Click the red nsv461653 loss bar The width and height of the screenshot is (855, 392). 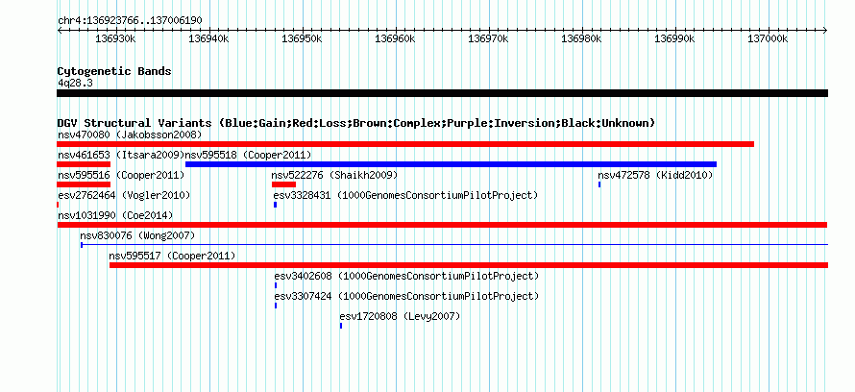tap(84, 164)
